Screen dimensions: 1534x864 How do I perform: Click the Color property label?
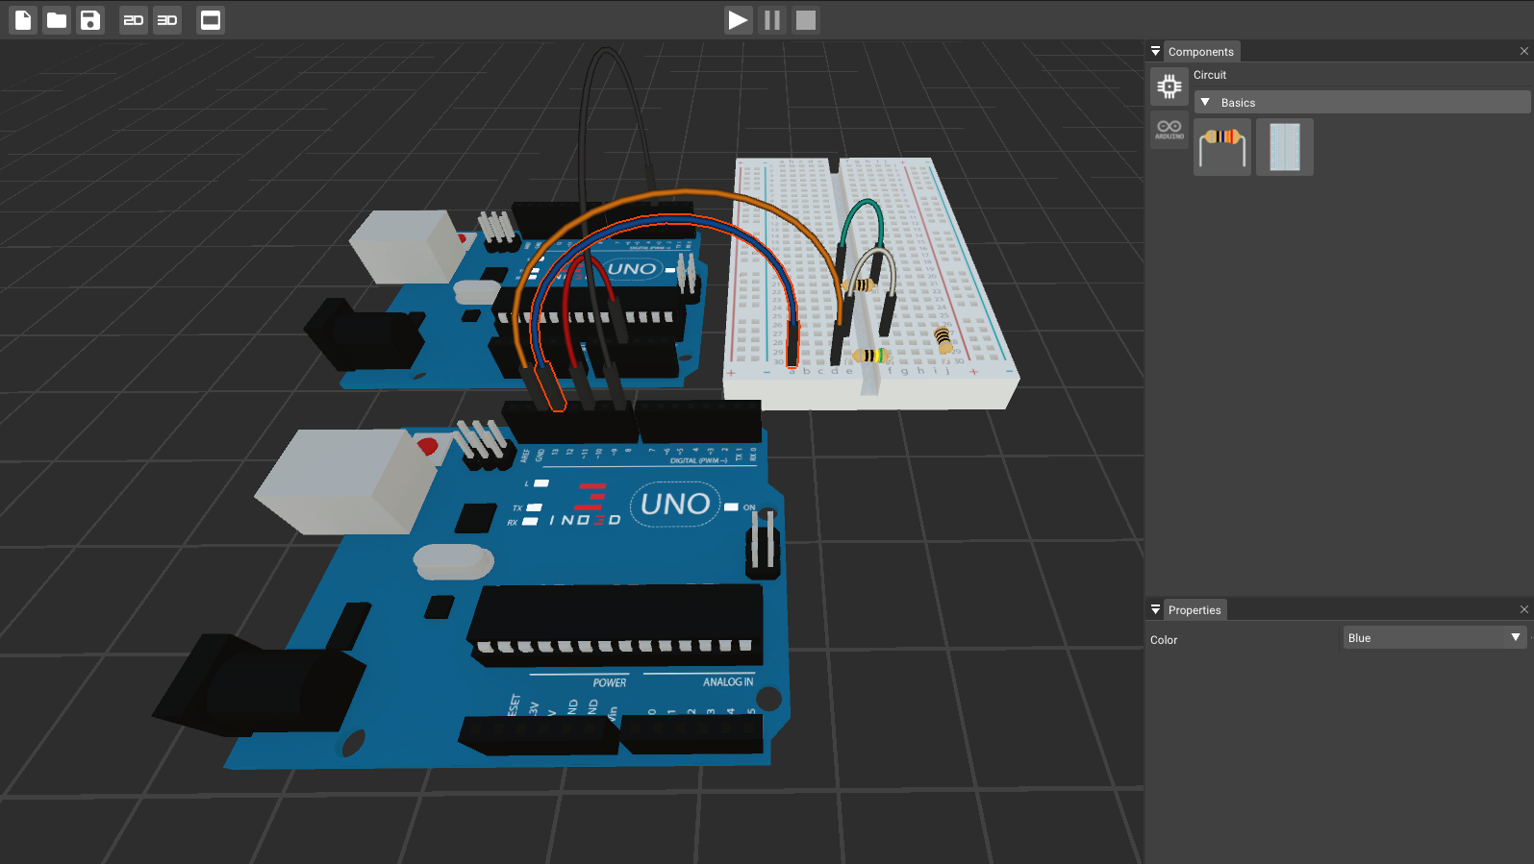tap(1164, 640)
